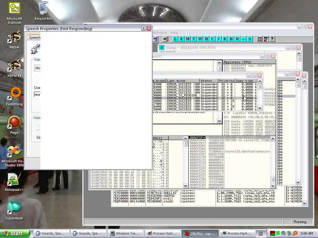
Task: Open the Recycle Bin desktop icon
Action: pyautogui.click(x=43, y=11)
